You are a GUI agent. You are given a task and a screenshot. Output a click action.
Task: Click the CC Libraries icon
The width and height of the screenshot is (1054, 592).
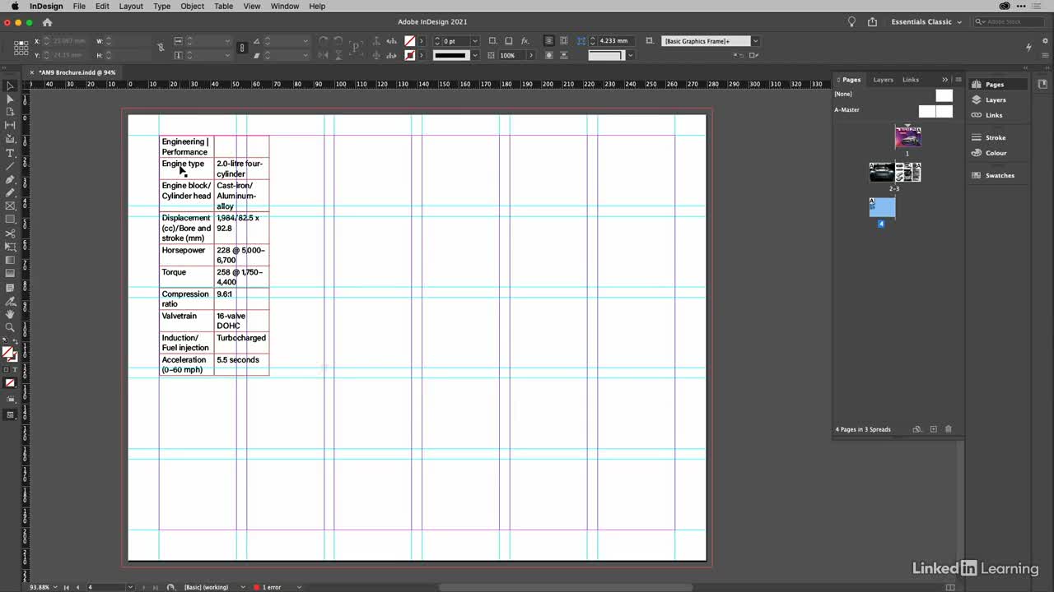[x=1042, y=84]
